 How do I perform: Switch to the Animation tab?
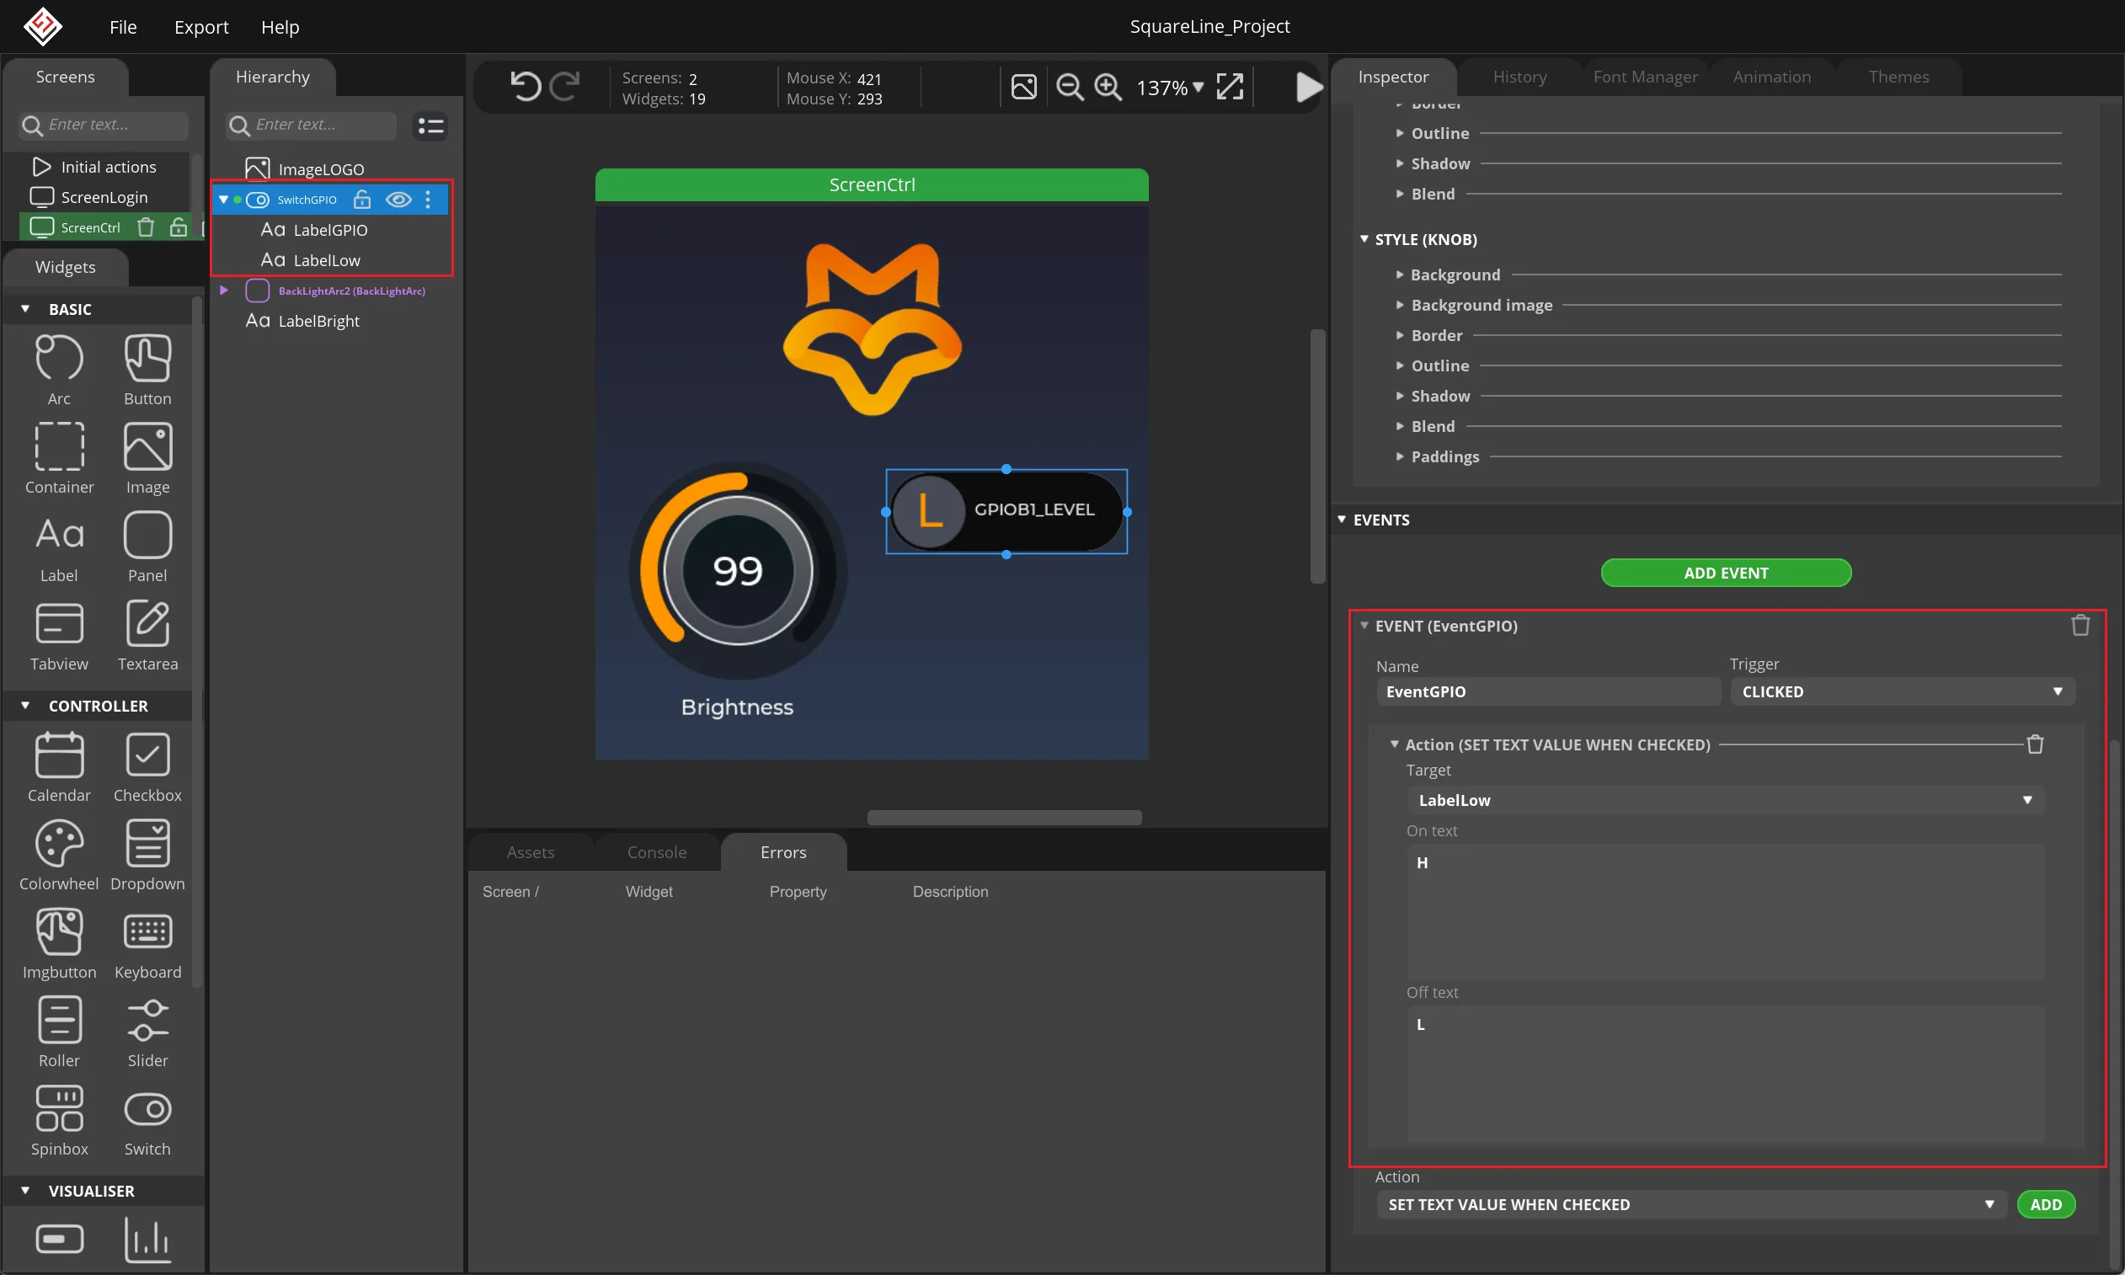coord(1771,77)
